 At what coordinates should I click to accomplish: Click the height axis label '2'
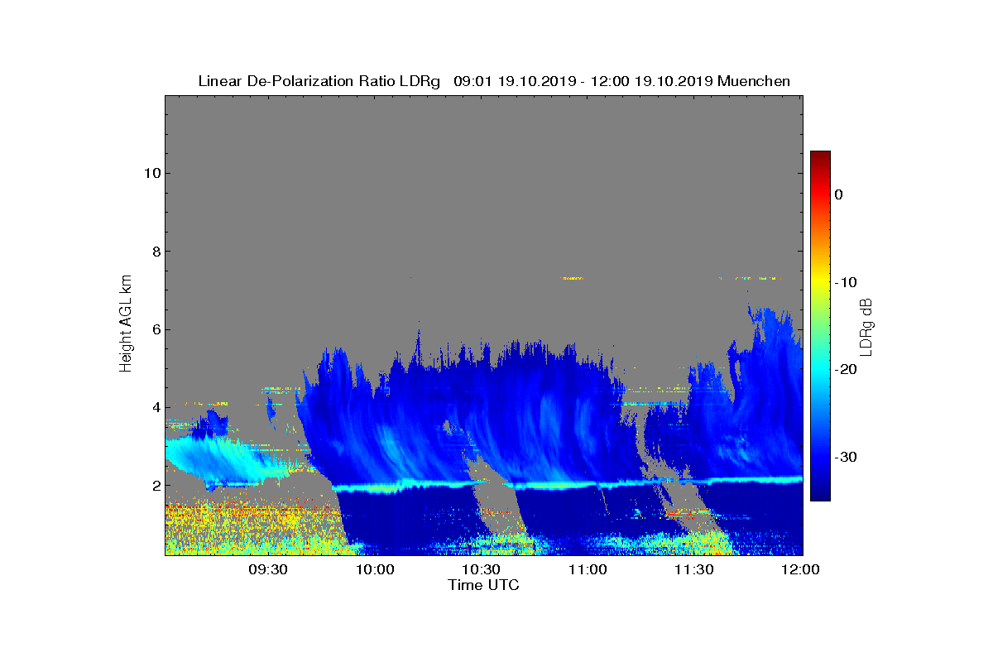[x=155, y=486]
